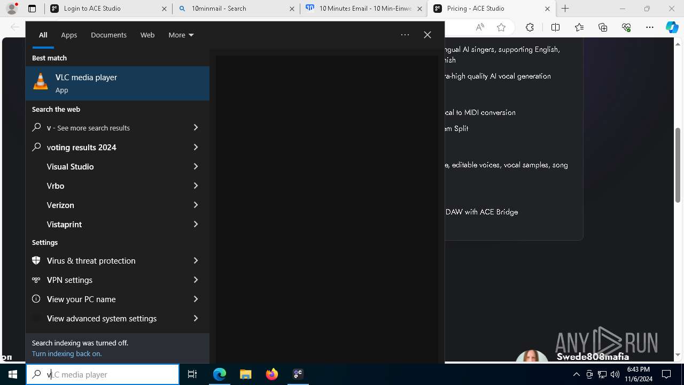Open a new browser tab

[565, 9]
